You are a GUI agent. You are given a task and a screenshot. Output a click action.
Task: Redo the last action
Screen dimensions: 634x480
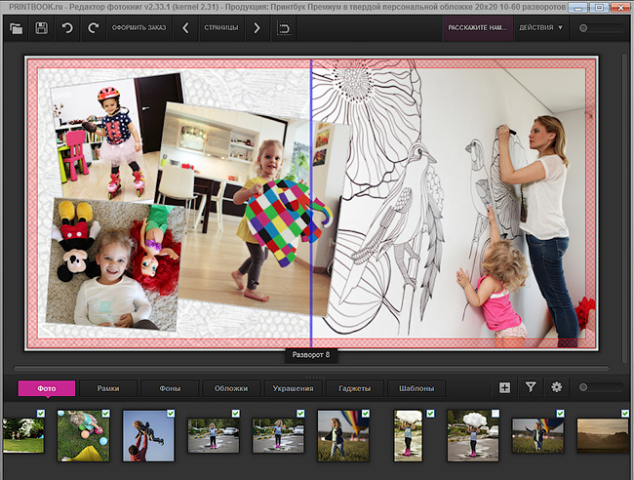tap(93, 28)
